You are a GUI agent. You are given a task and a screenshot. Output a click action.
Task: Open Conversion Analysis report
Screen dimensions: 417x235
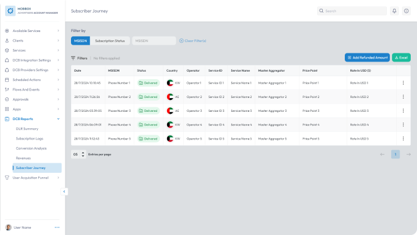(x=31, y=148)
